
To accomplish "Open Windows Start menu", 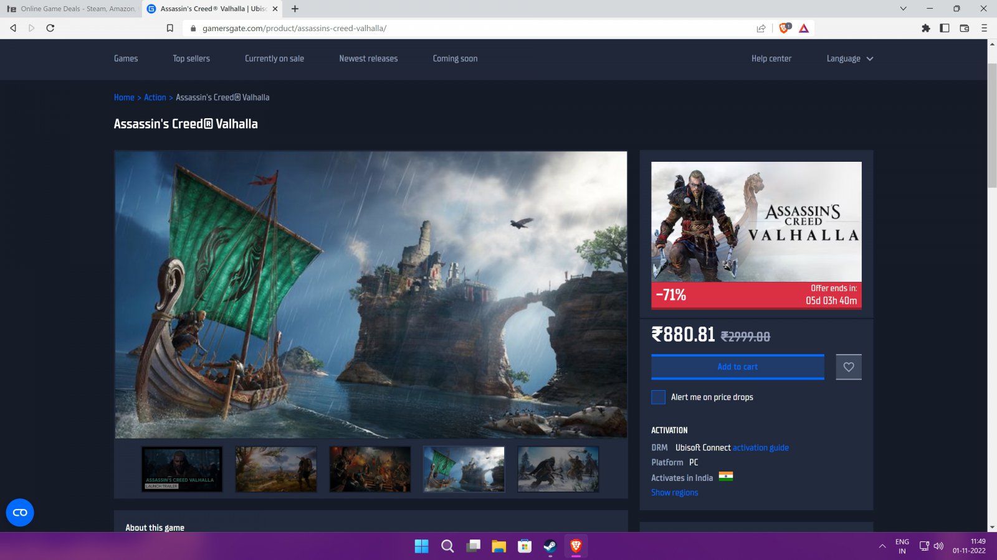I will pyautogui.click(x=422, y=546).
